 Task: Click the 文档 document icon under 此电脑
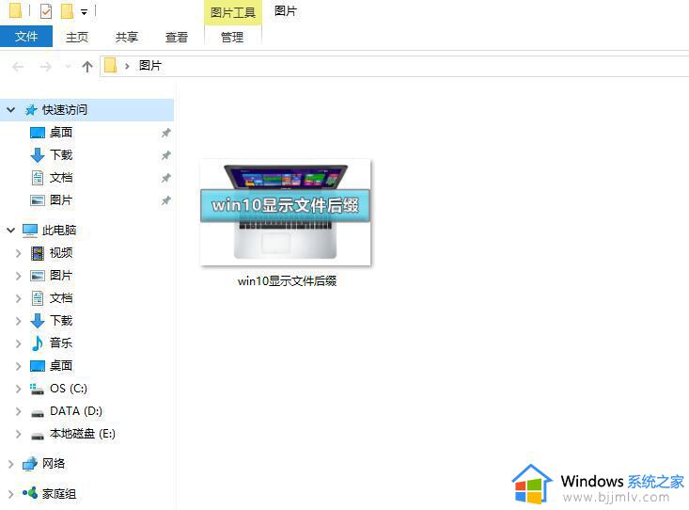click(x=38, y=298)
